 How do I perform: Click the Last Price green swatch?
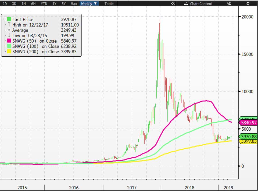click(x=9, y=19)
